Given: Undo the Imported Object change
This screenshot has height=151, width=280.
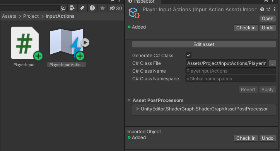Looking at the screenshot, I should pos(268,138).
